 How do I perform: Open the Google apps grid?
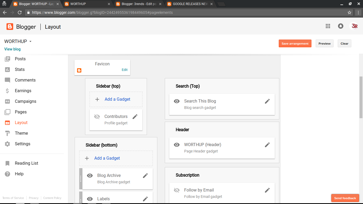coord(328,26)
